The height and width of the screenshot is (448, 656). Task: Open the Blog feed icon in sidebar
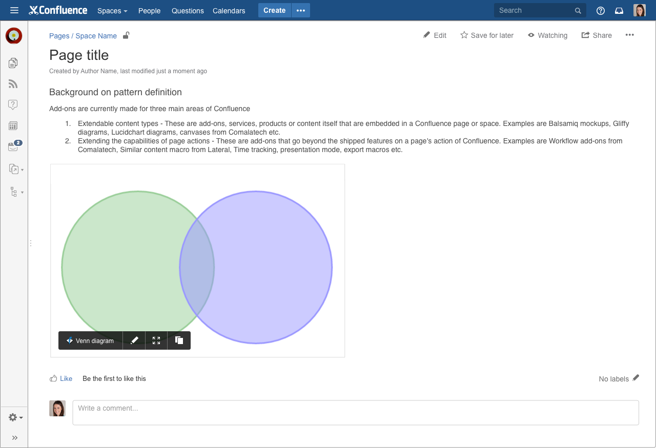pos(13,84)
